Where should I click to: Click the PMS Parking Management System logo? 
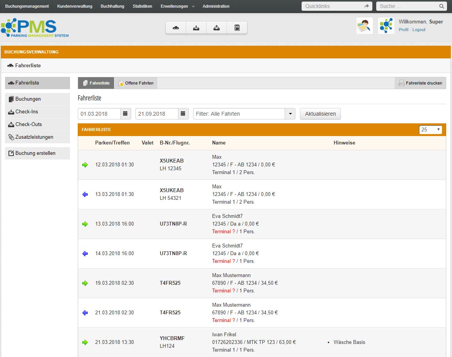(35, 28)
